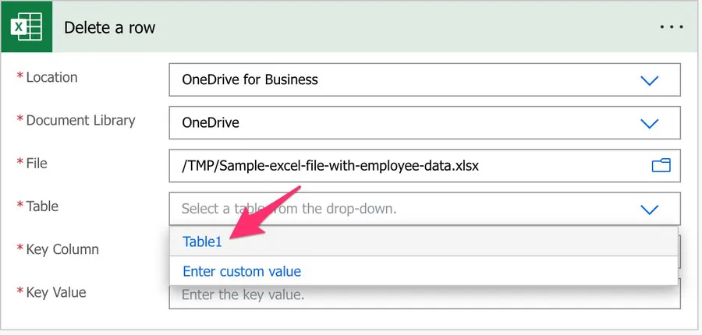
Task: Select Table1 from the dropdown list
Action: point(203,242)
